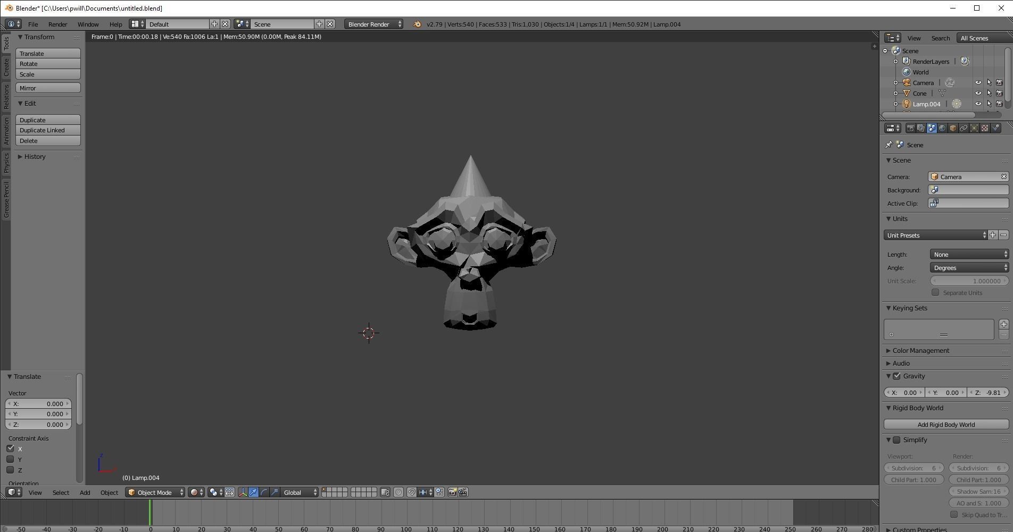Open the World properties tab globe icon

click(x=942, y=128)
